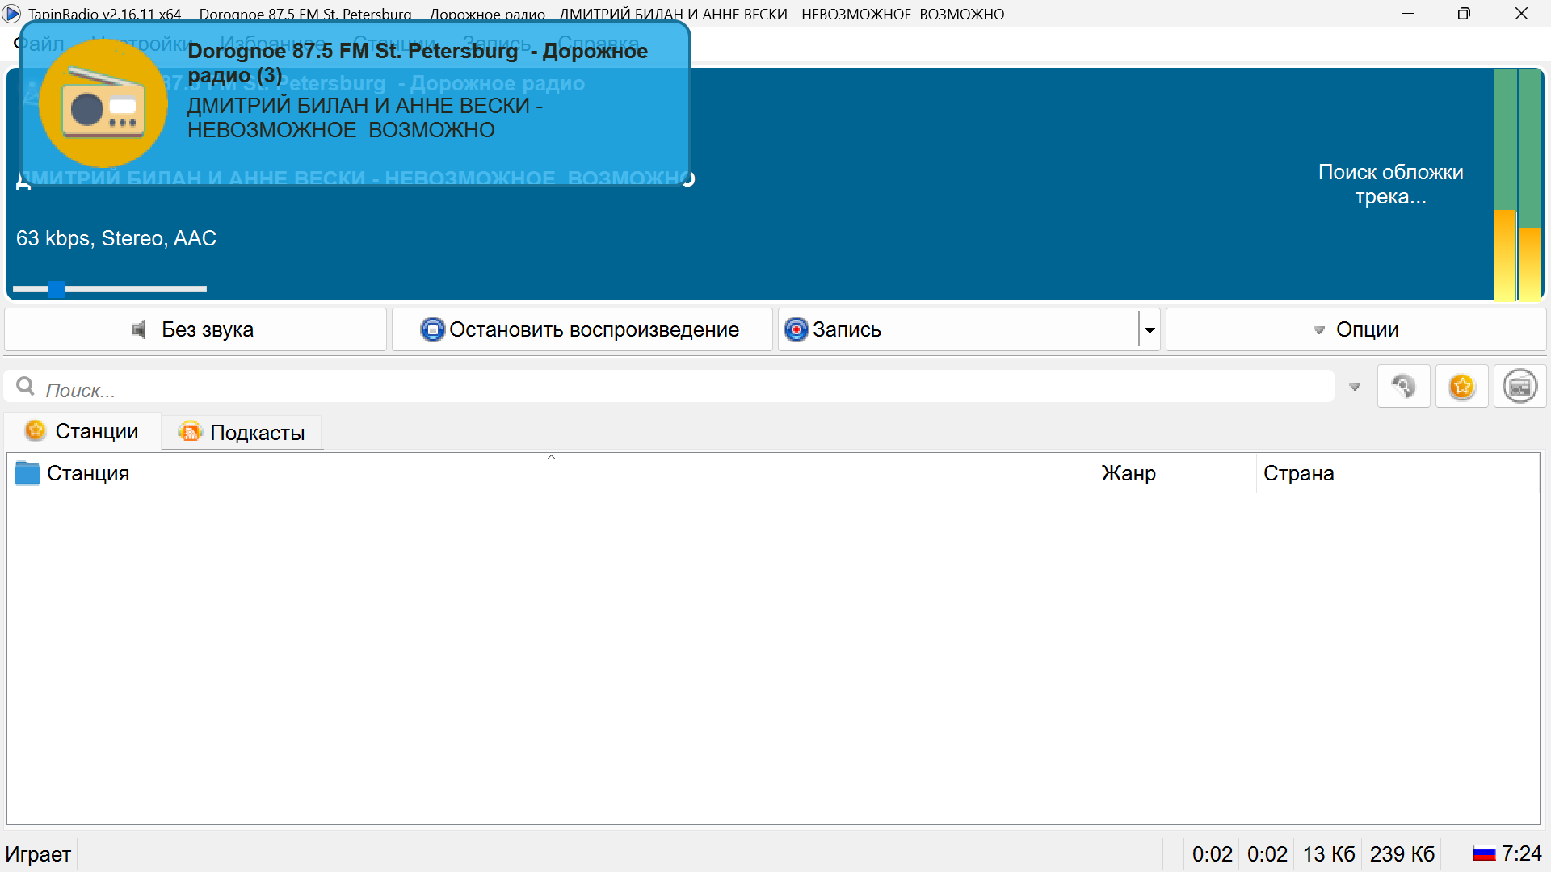
Task: Open the search box dropdown arrow
Action: click(x=1355, y=387)
